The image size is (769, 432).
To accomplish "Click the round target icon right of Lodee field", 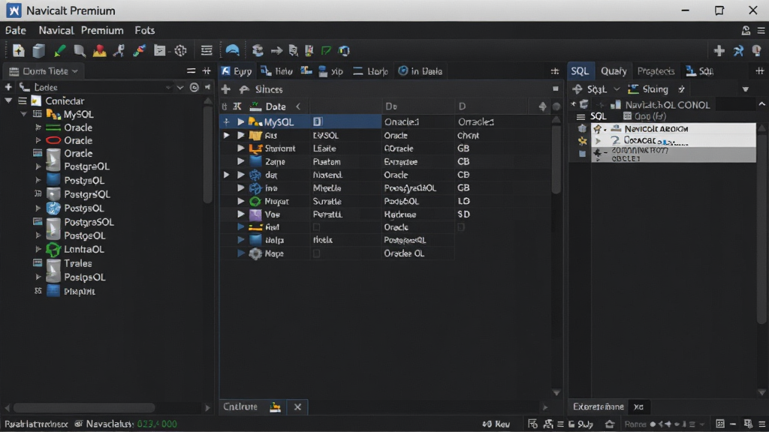I will click(x=195, y=87).
